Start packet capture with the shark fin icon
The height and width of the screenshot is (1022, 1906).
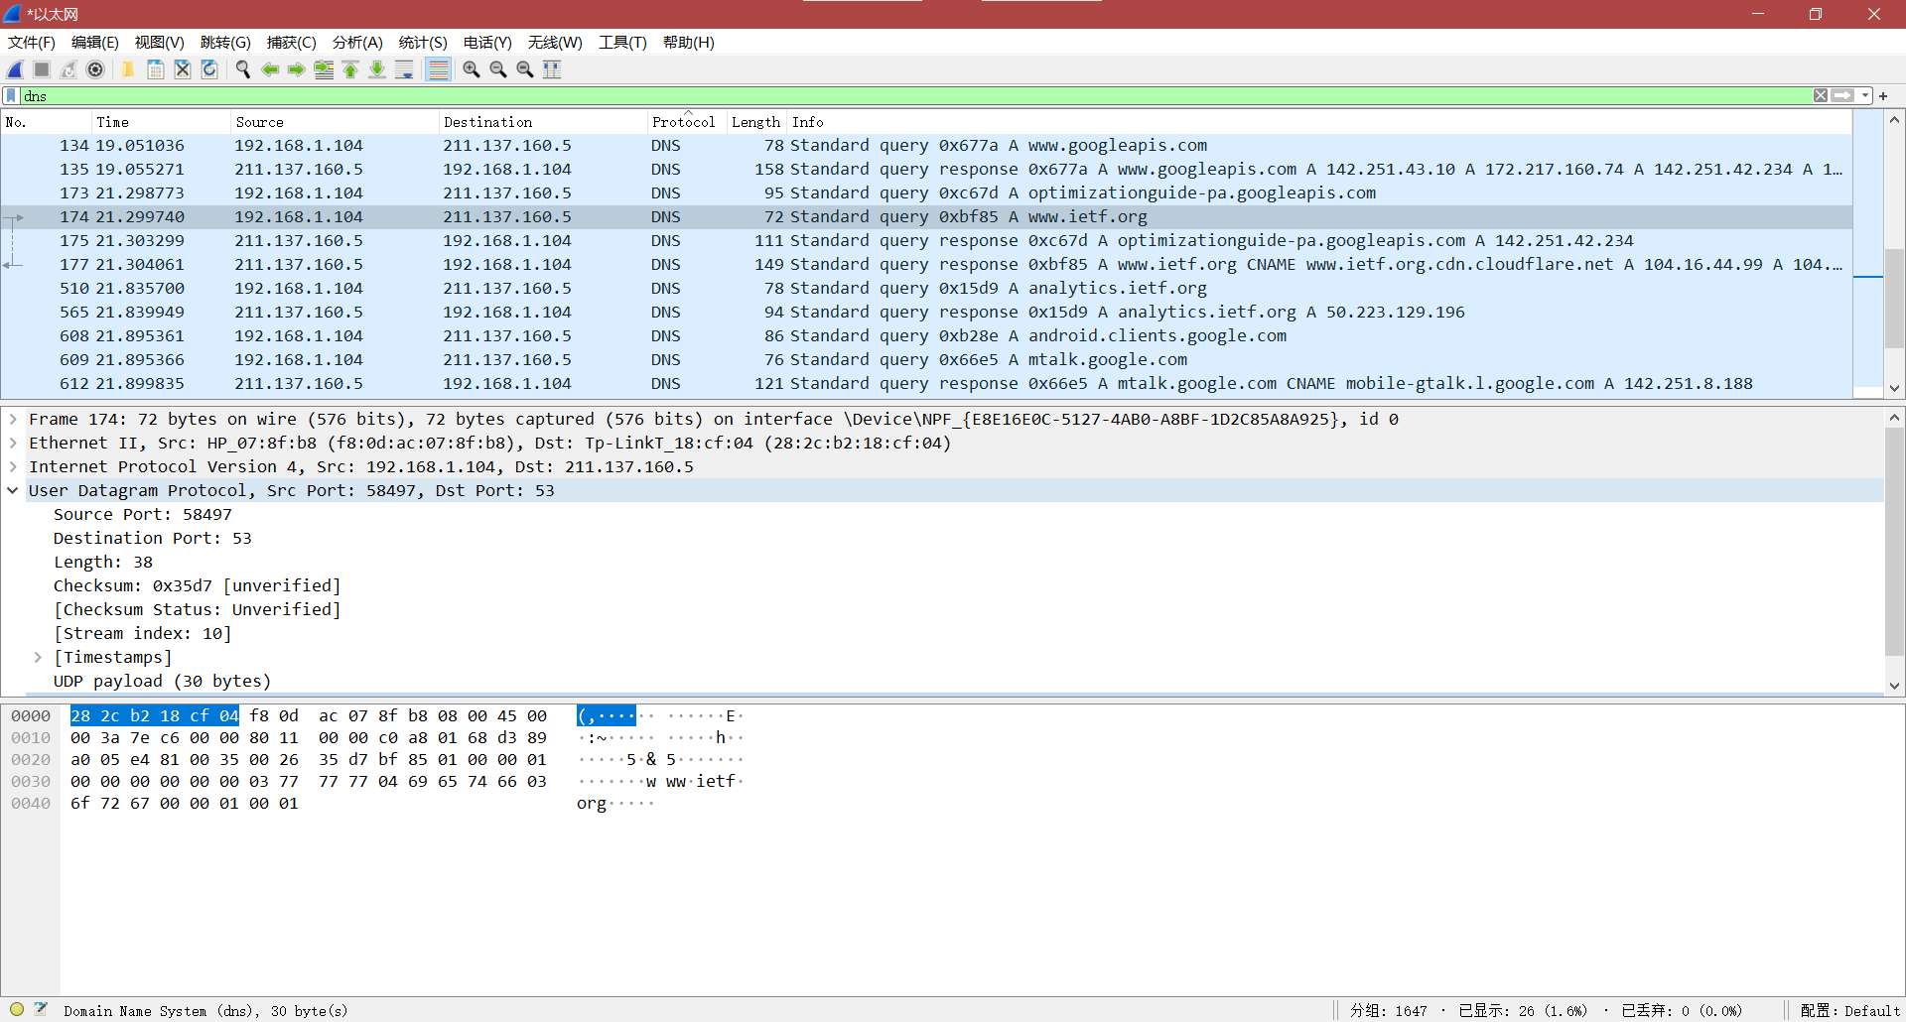point(15,69)
